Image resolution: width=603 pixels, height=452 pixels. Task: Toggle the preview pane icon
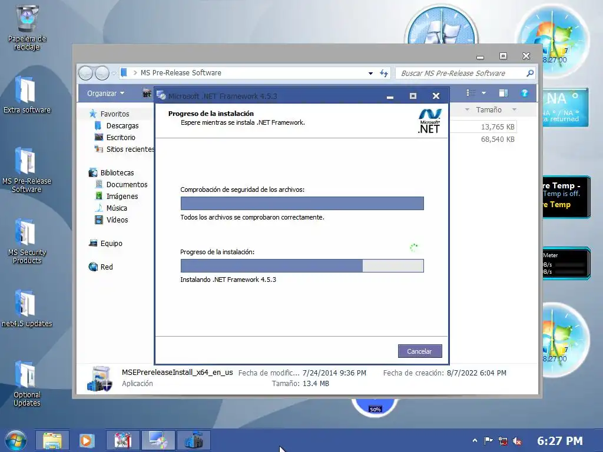(x=503, y=93)
